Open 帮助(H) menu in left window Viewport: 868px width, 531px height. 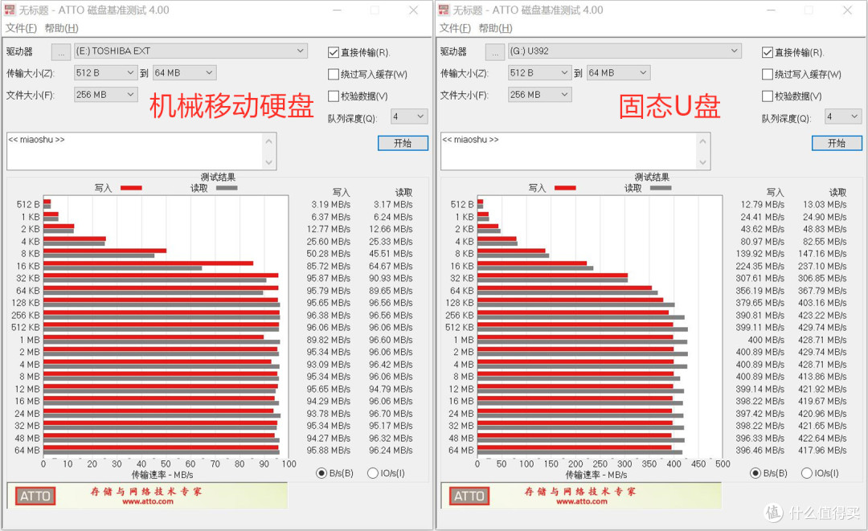pyautogui.click(x=61, y=28)
